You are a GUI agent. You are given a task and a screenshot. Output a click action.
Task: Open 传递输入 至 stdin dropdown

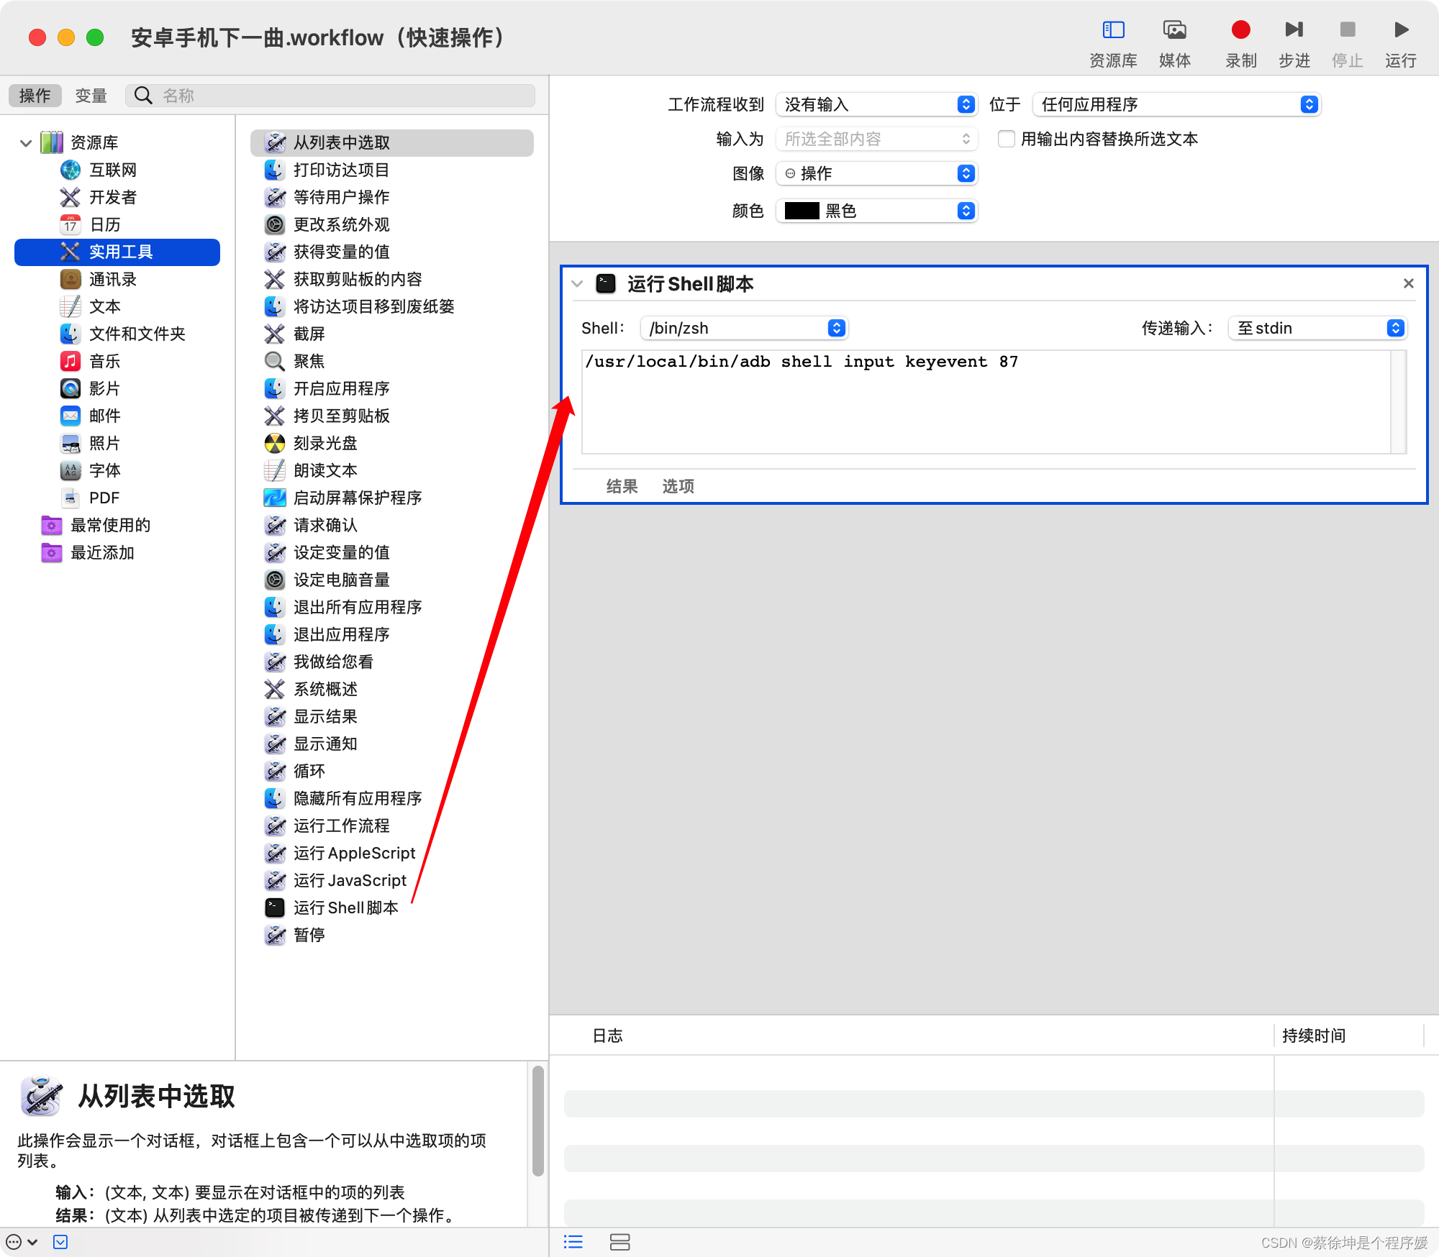(x=1317, y=328)
